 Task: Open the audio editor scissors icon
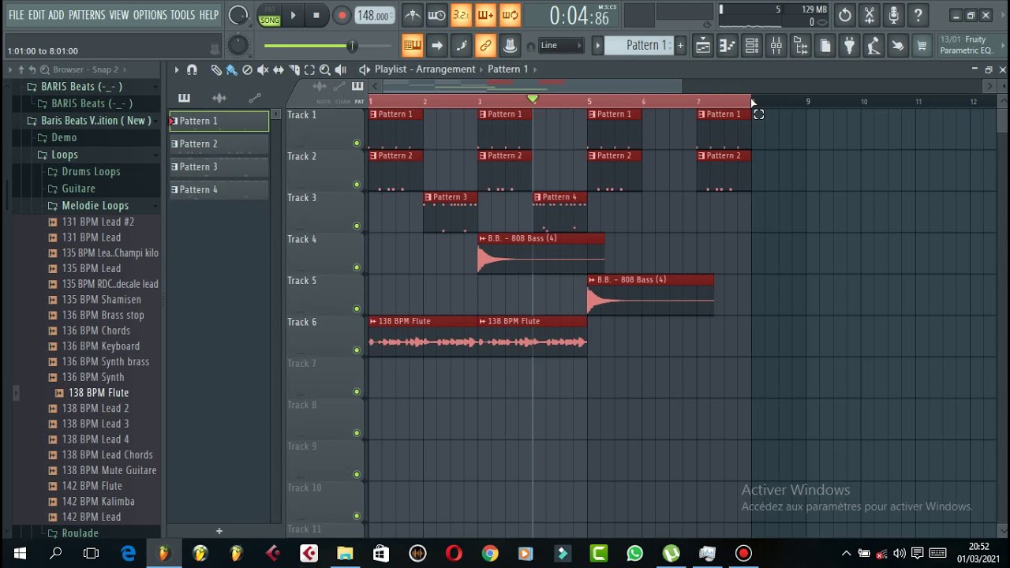click(869, 15)
